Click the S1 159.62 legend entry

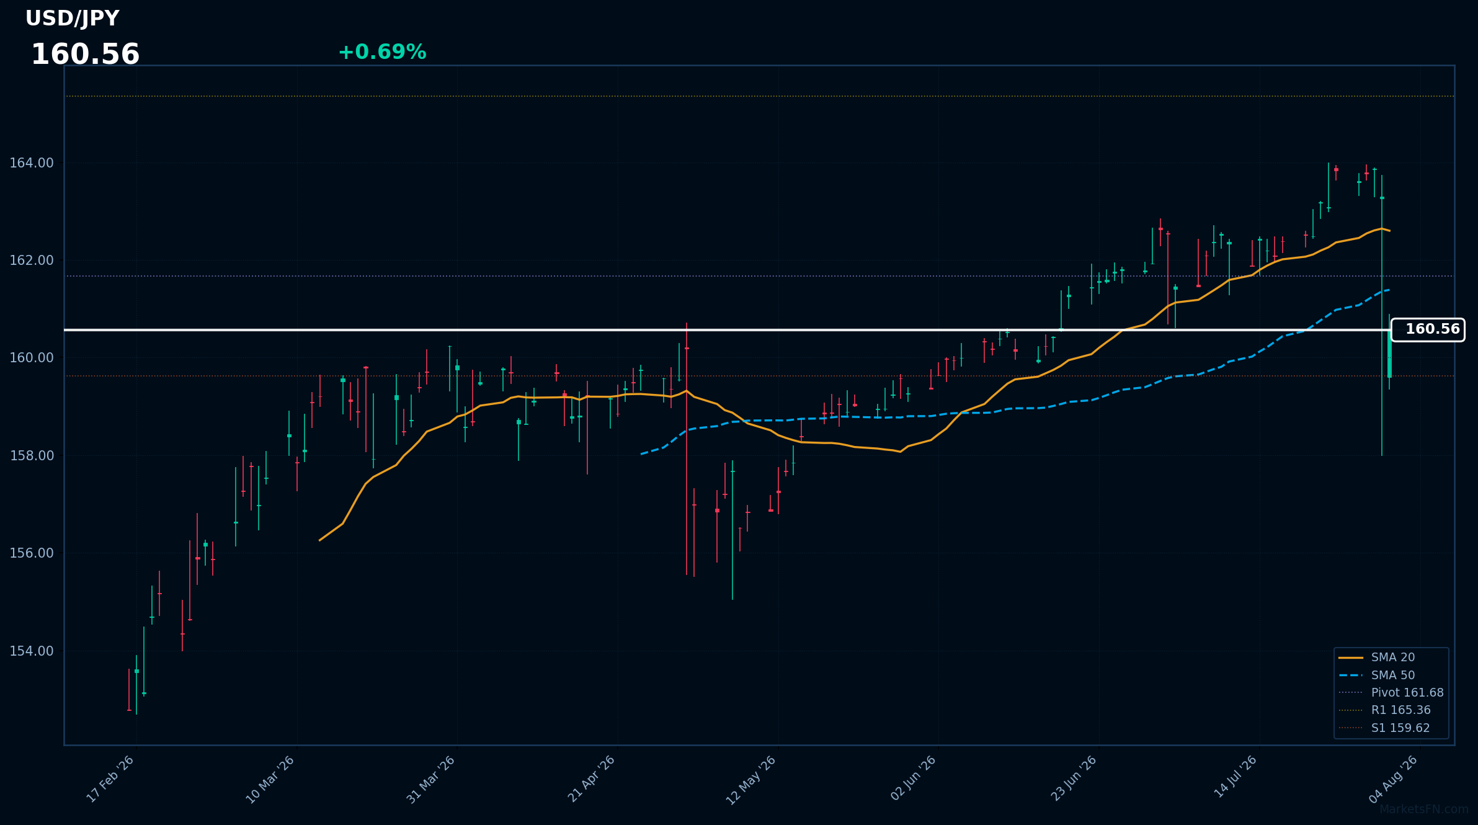[1384, 728]
